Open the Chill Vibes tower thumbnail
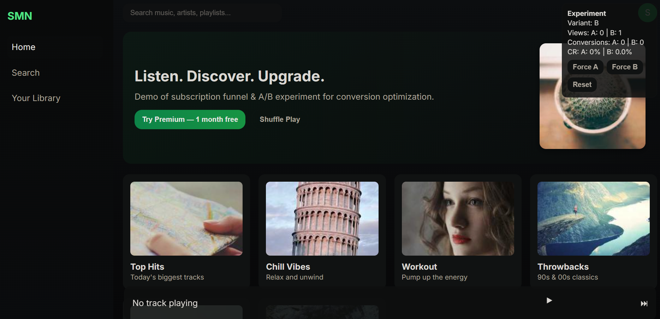The height and width of the screenshot is (319, 660). [322, 218]
